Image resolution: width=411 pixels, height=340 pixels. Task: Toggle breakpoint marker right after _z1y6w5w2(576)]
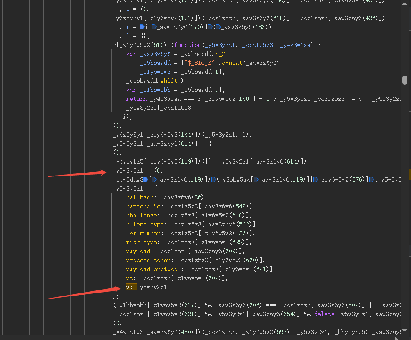pos(371,179)
